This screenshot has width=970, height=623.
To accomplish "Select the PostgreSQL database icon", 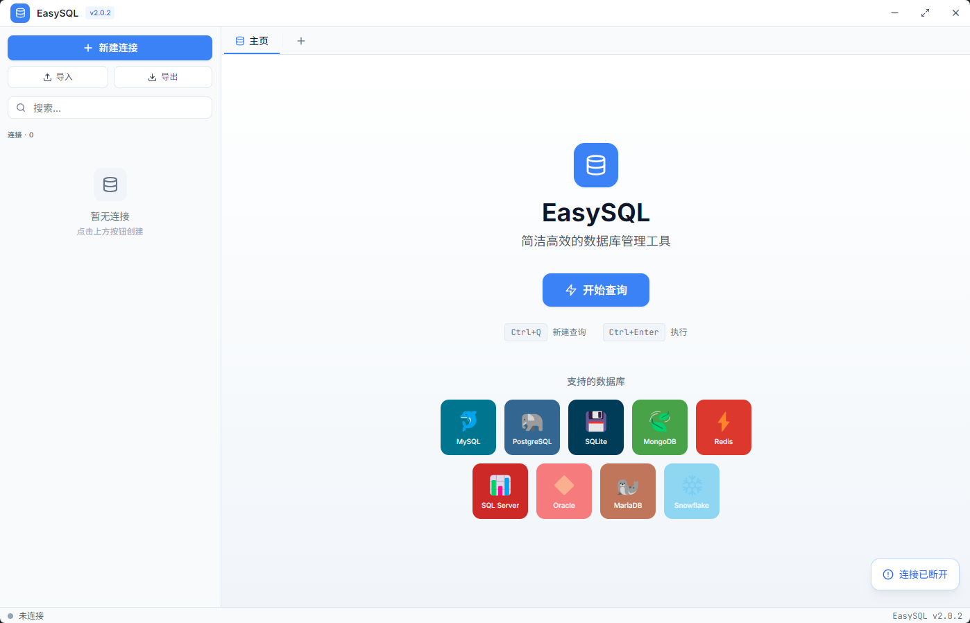I will coord(531,427).
